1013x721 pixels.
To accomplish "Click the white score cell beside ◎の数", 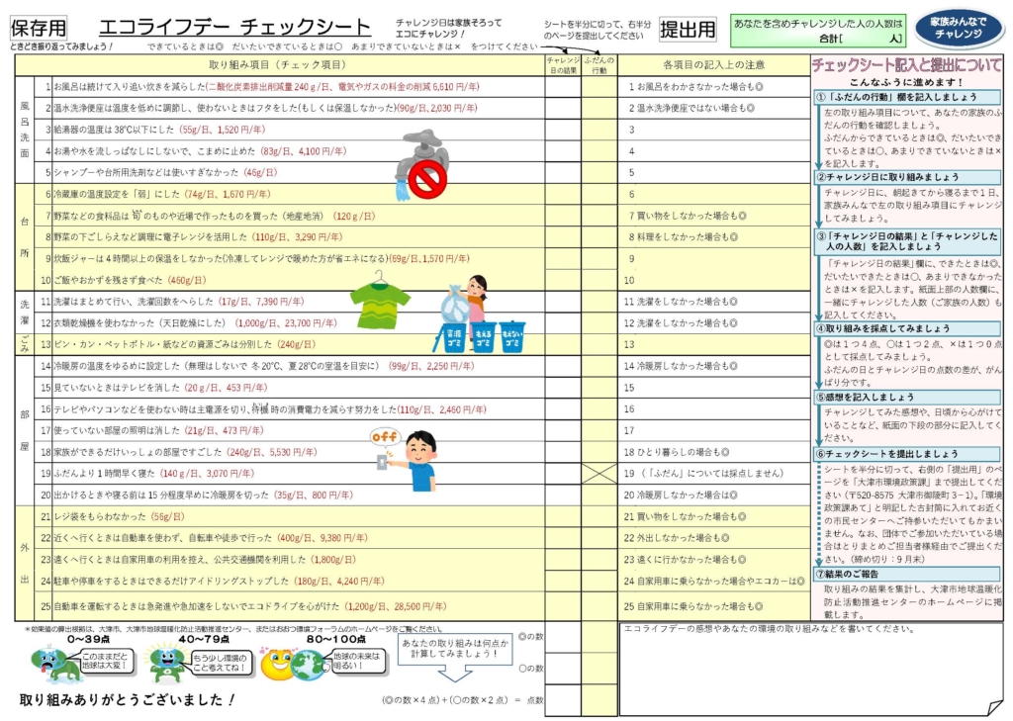I will tap(563, 637).
